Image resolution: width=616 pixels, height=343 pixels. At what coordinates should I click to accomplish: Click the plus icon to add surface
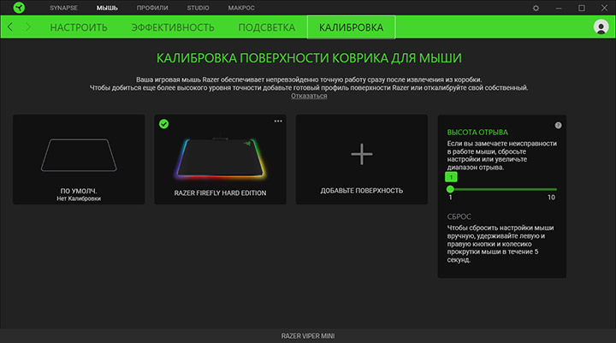pos(361,154)
